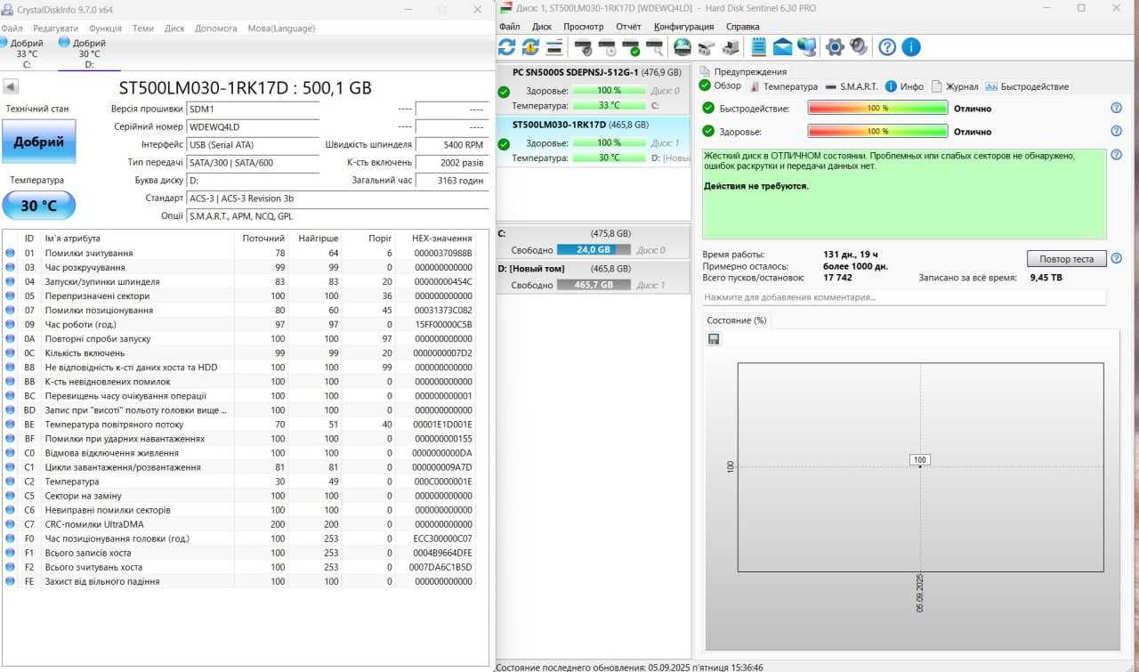
Task: Click the surface test disk icon with magnifying glass
Action: coord(654,47)
